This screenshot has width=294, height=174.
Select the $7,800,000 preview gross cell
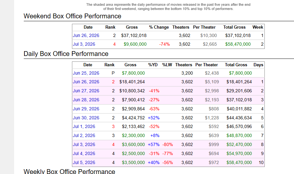click(133, 73)
